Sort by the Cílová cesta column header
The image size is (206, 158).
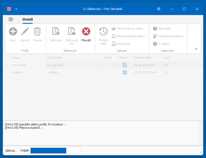click(74, 58)
